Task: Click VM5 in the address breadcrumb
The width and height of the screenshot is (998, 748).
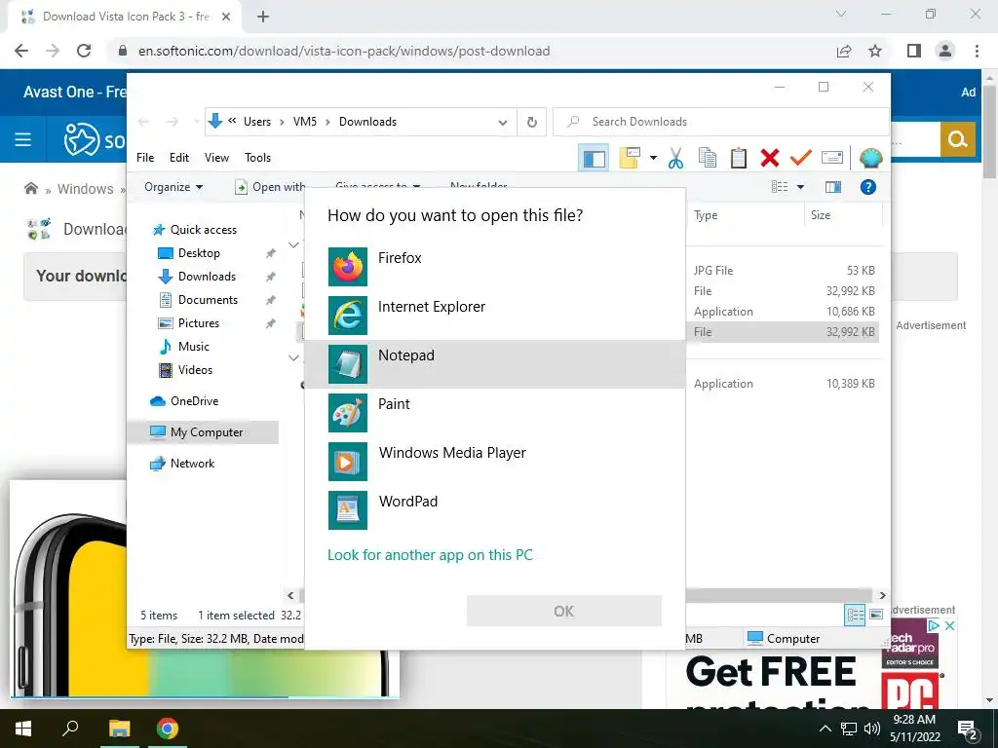Action: tap(305, 122)
